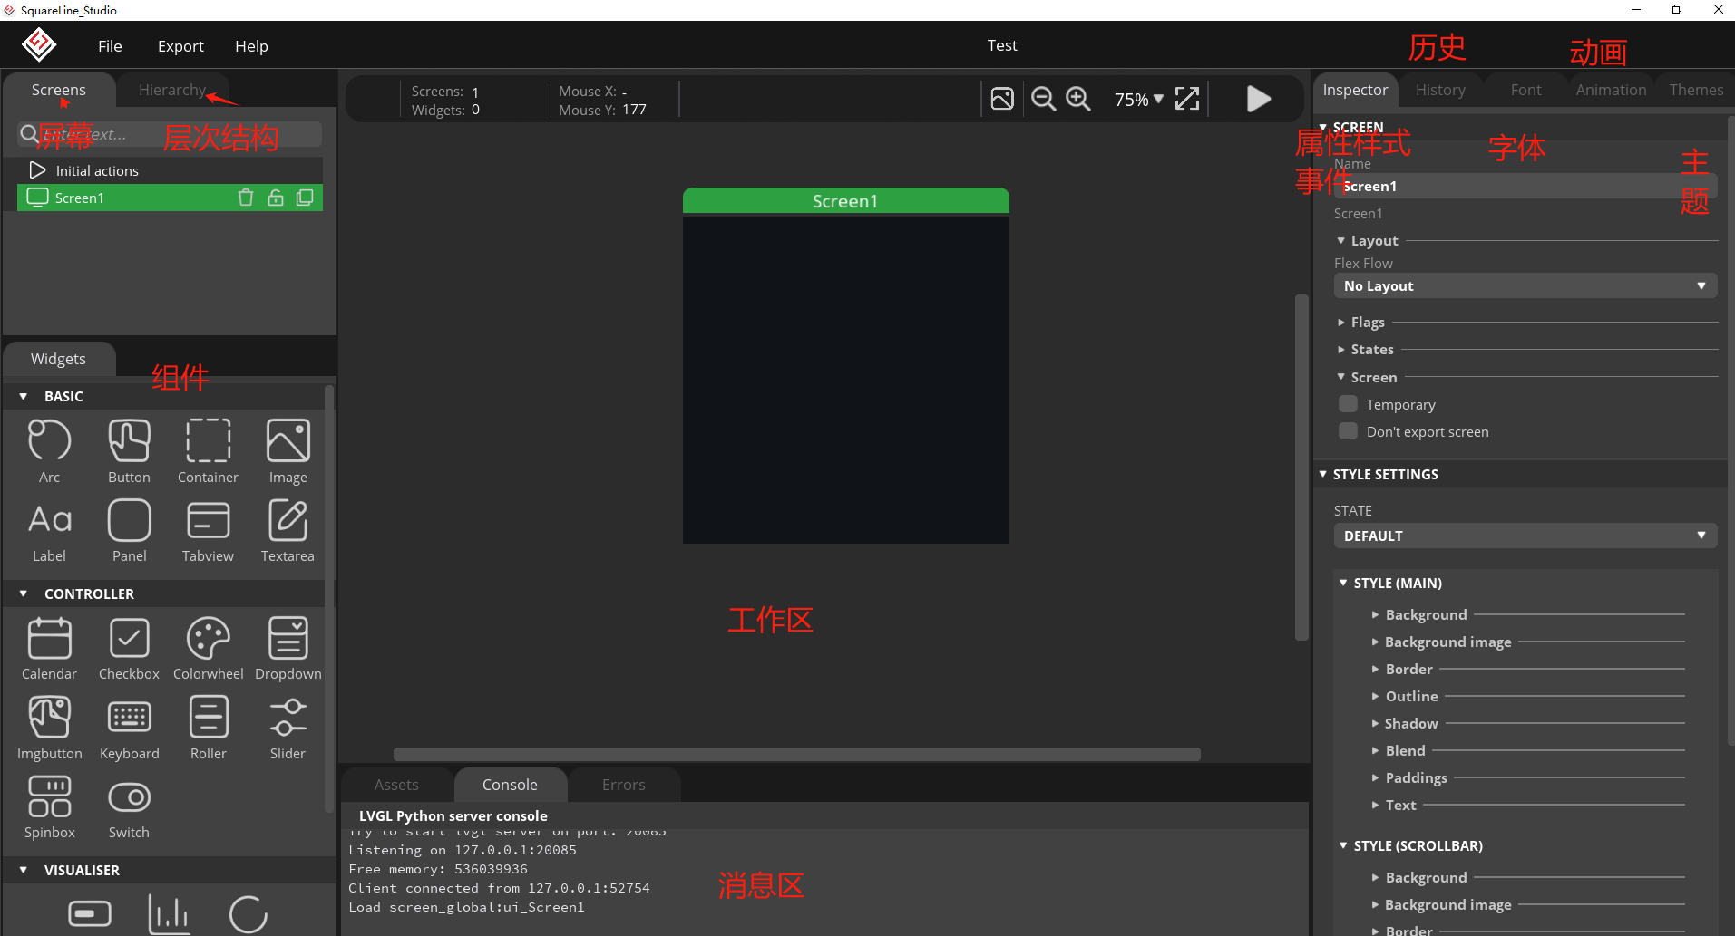Open the STATE DEFAULT dropdown
The width and height of the screenshot is (1735, 936).
(x=1525, y=536)
